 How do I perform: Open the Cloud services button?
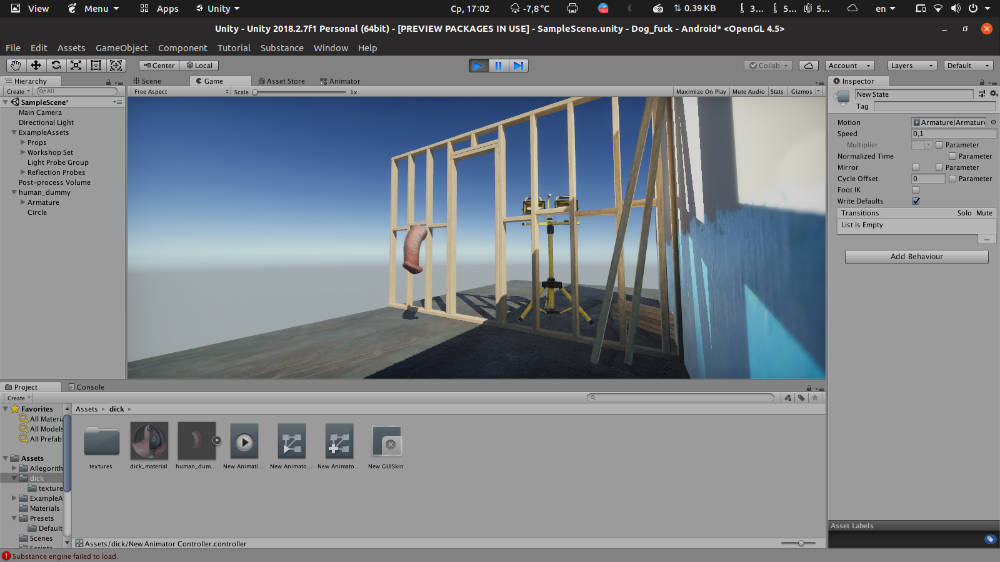tap(808, 66)
